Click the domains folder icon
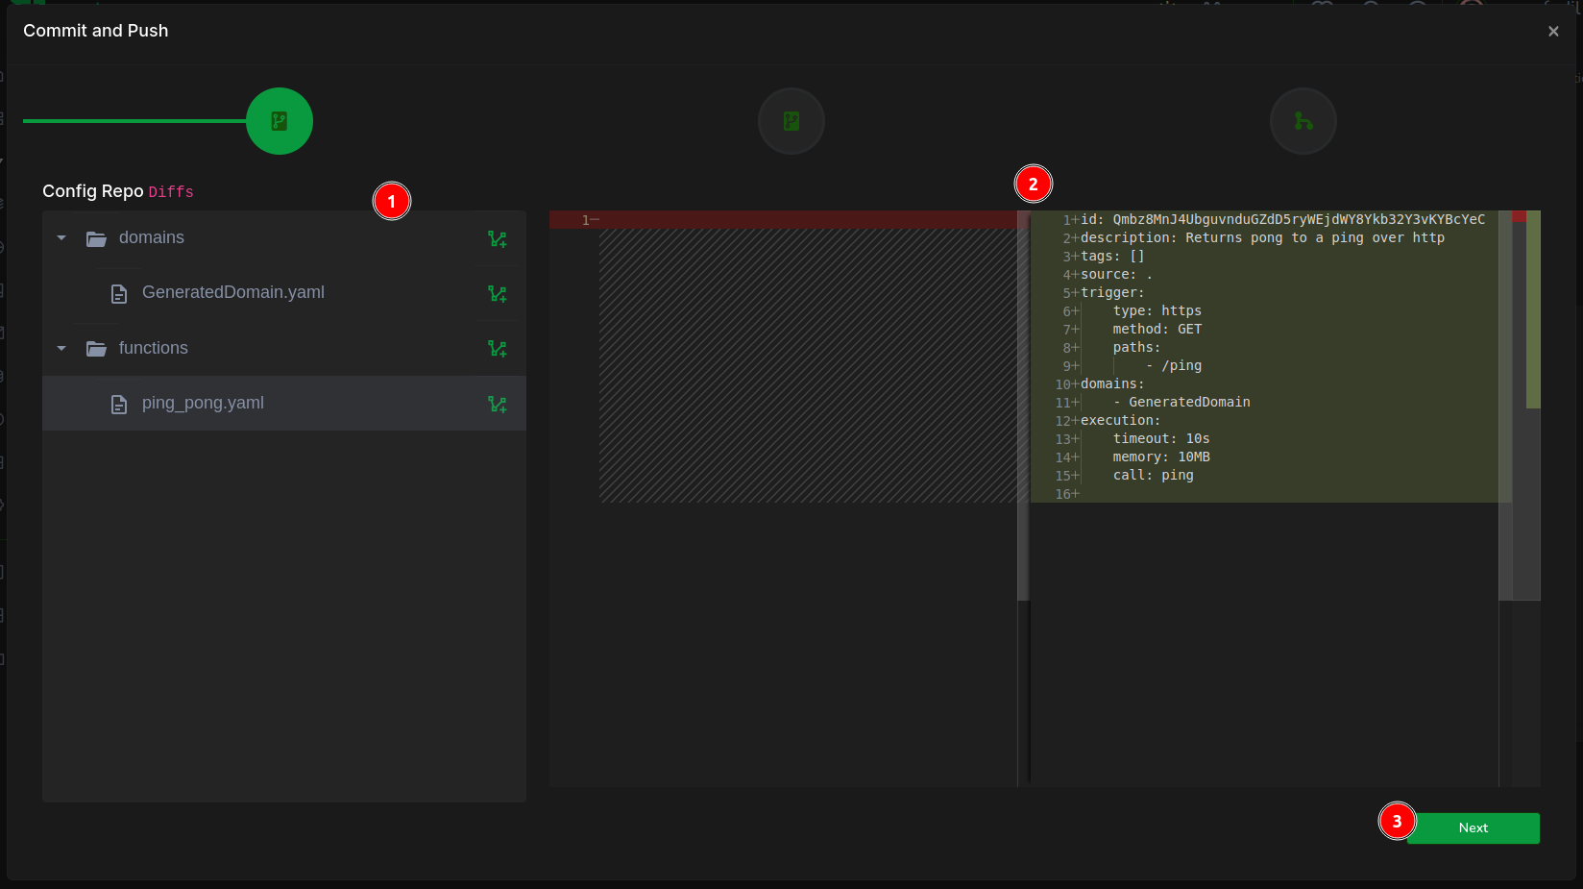The image size is (1583, 889). pos(96,238)
